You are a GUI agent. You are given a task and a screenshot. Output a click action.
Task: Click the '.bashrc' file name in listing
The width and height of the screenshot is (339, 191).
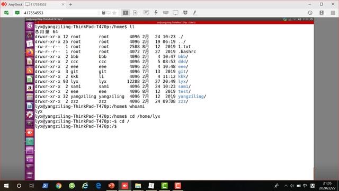coord(187,51)
